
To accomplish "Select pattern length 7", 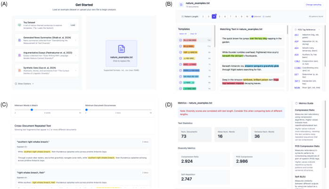I will [230, 16].
